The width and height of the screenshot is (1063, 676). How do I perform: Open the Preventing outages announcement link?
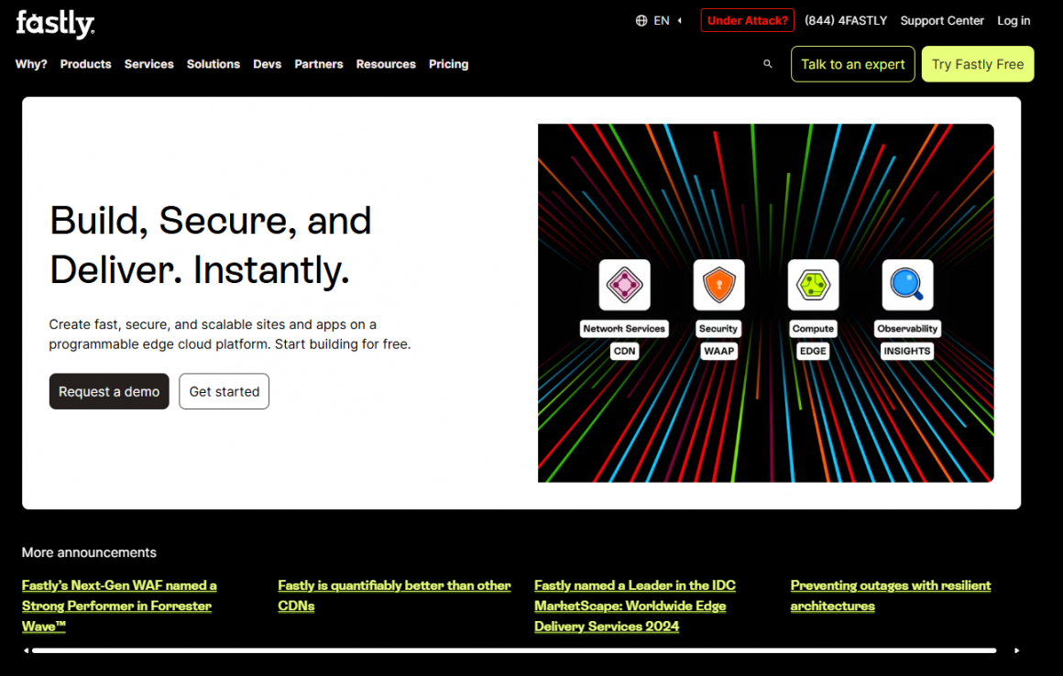click(x=890, y=595)
